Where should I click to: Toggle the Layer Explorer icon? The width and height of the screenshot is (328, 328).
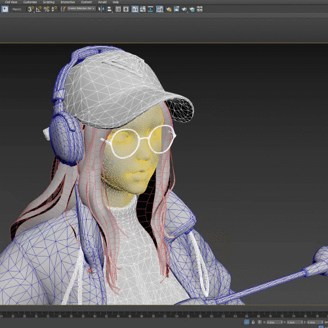126,9
